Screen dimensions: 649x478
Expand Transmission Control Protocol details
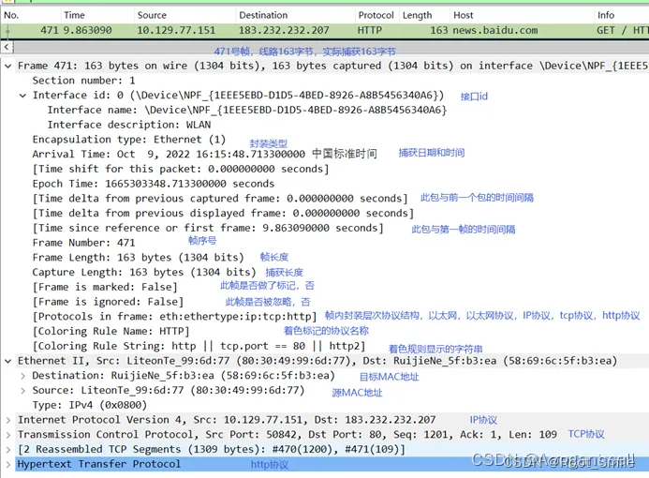(8, 434)
